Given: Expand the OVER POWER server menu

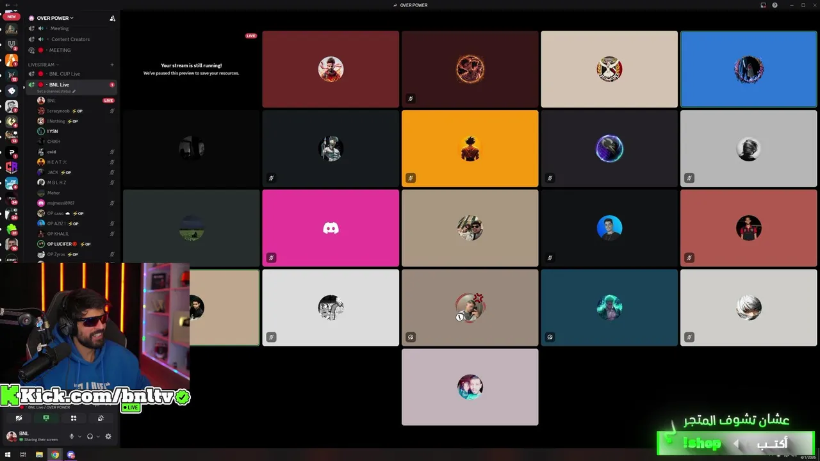Looking at the screenshot, I should point(55,18).
